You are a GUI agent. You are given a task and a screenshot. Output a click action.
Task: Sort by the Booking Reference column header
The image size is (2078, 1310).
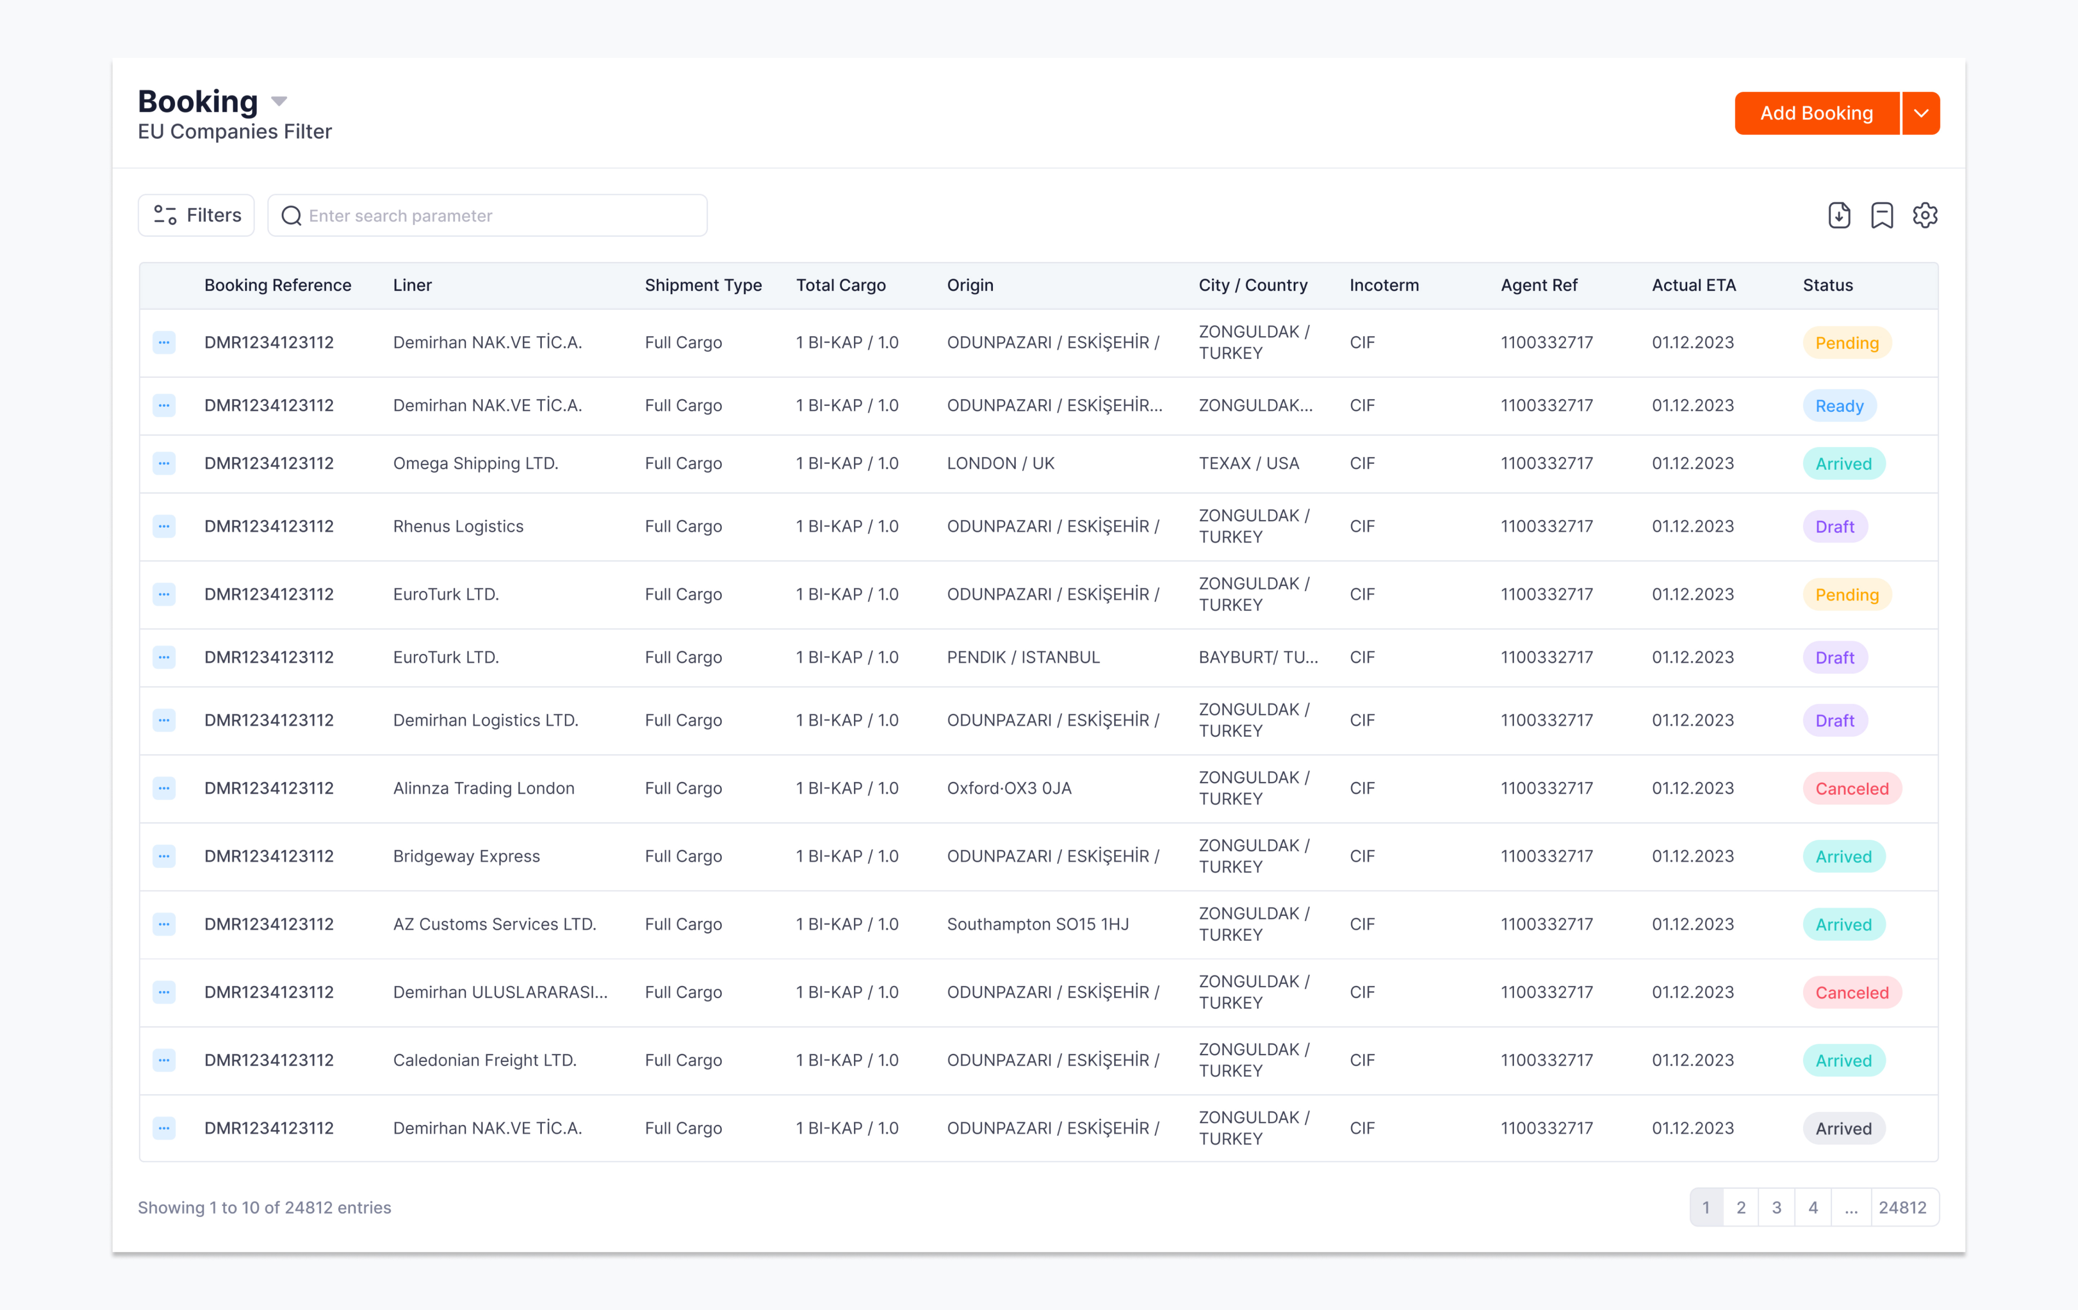coord(278,285)
